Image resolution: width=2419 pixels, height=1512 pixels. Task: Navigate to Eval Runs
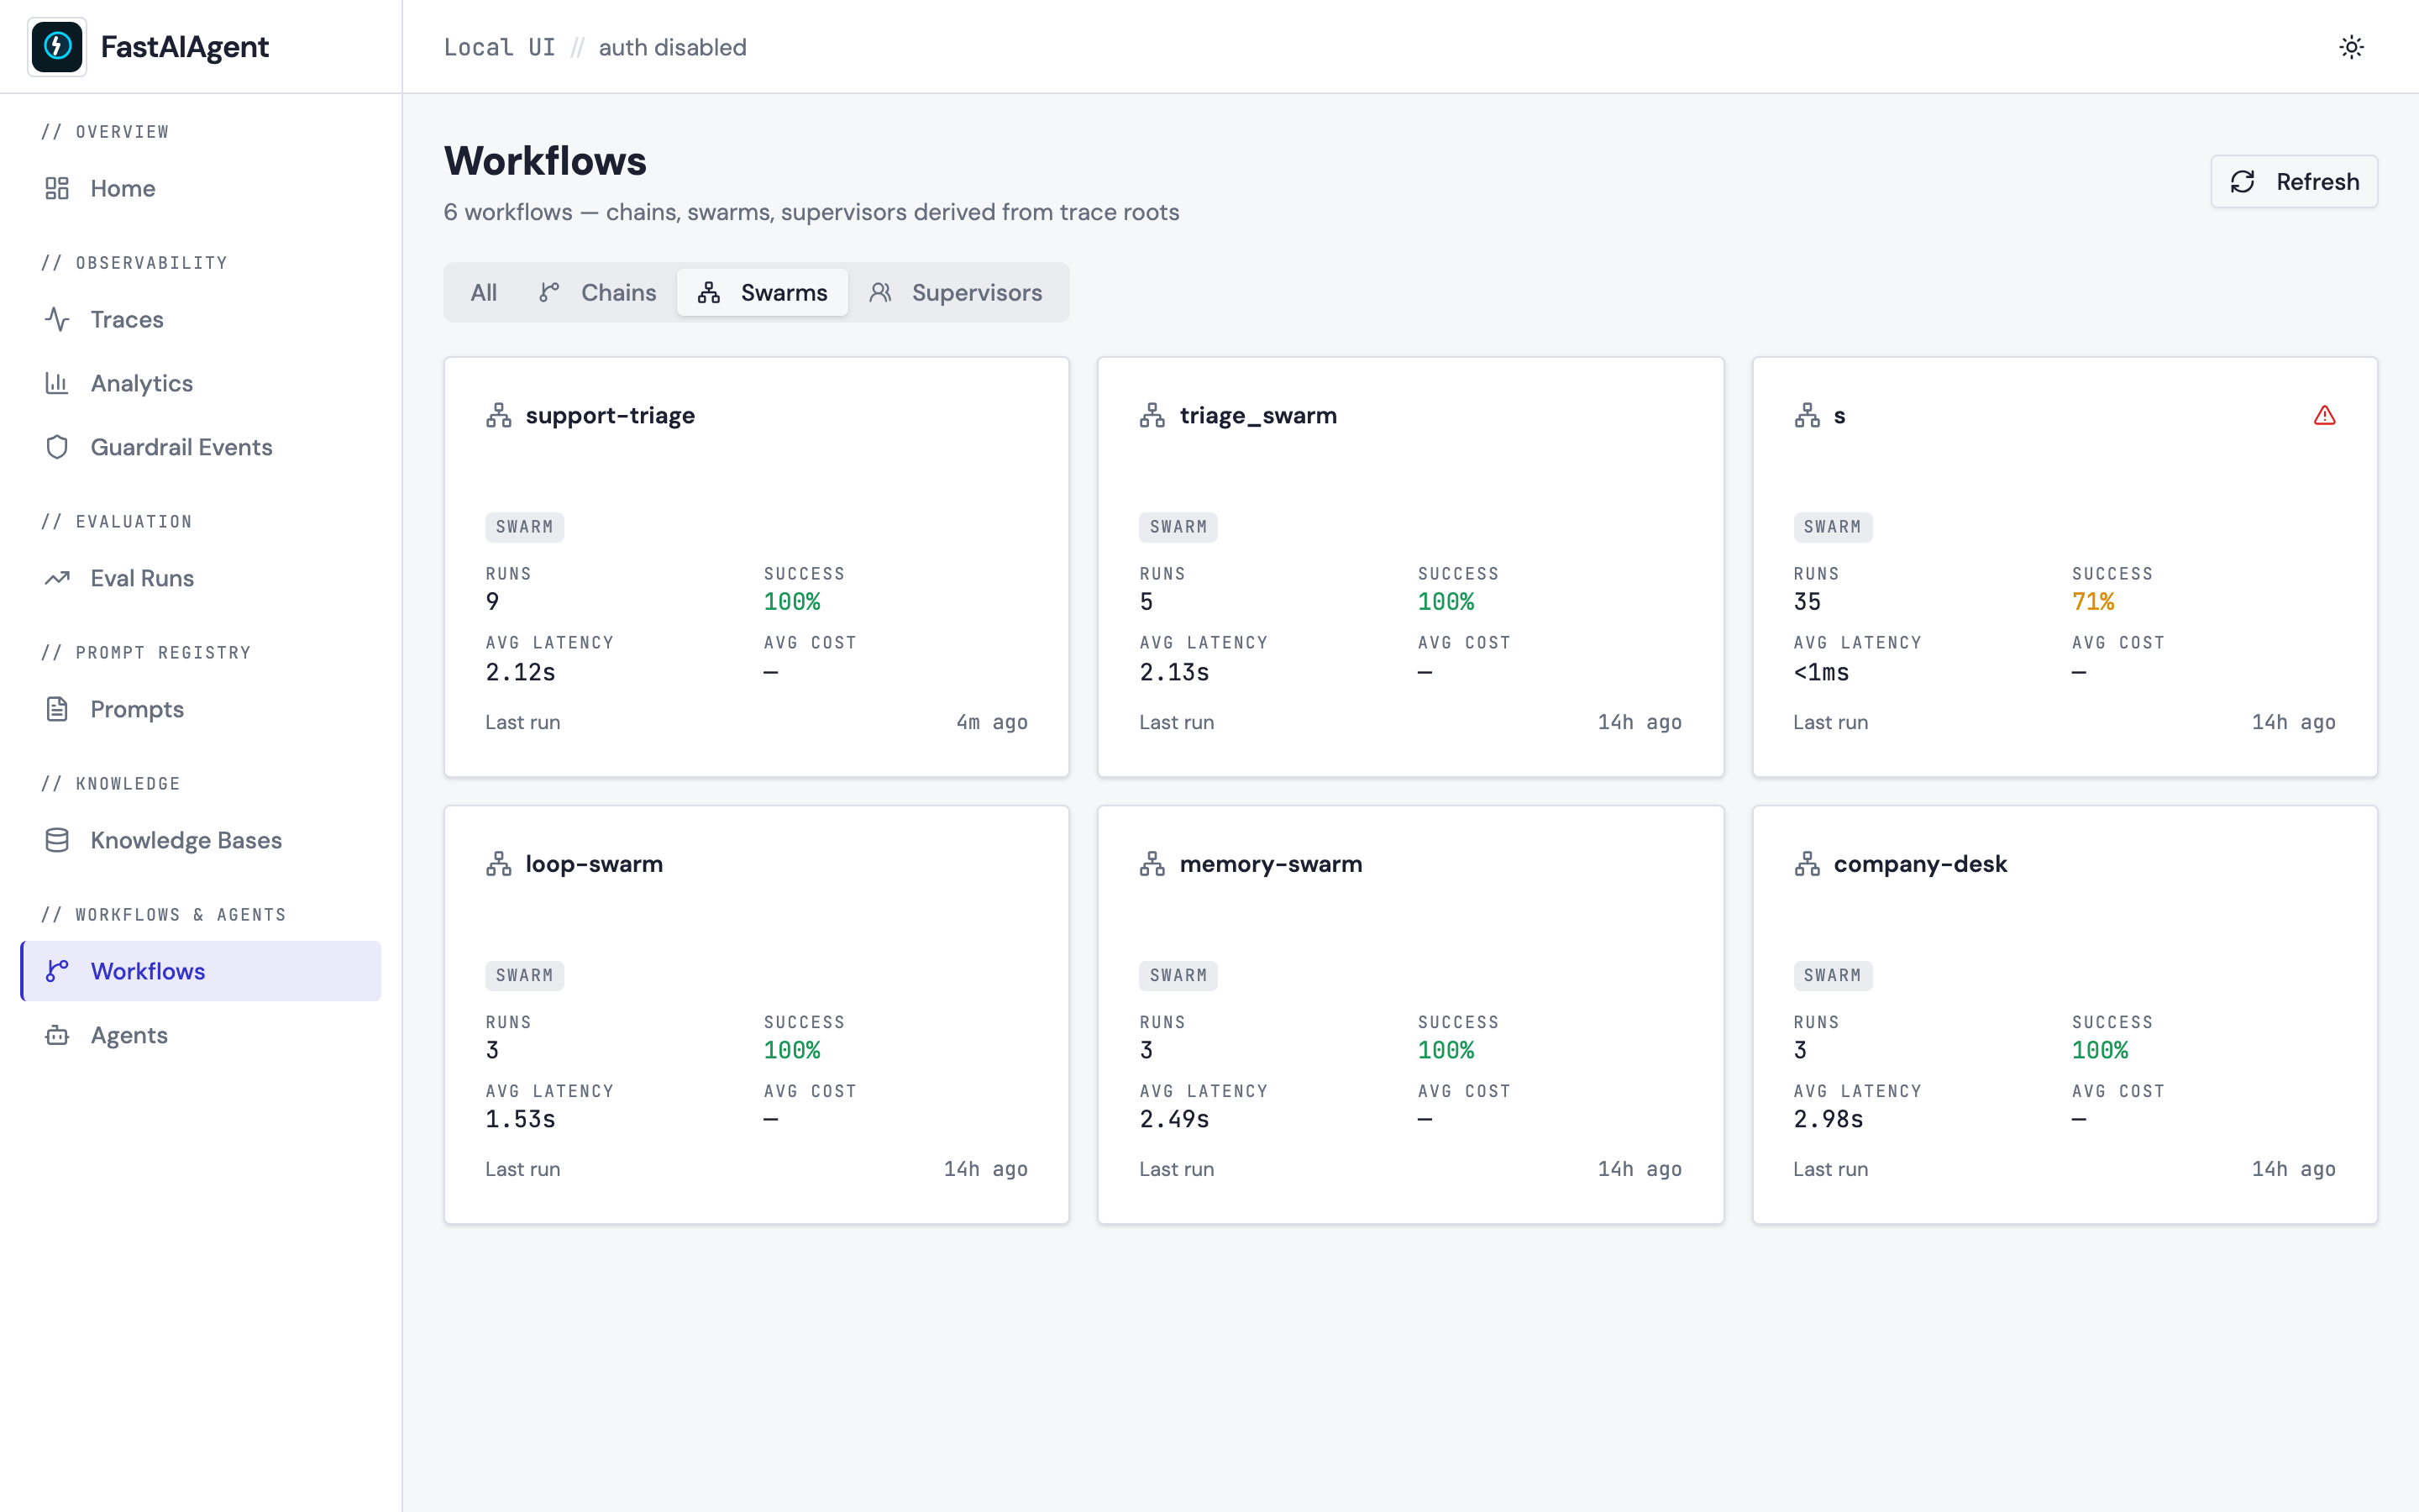tap(201, 578)
